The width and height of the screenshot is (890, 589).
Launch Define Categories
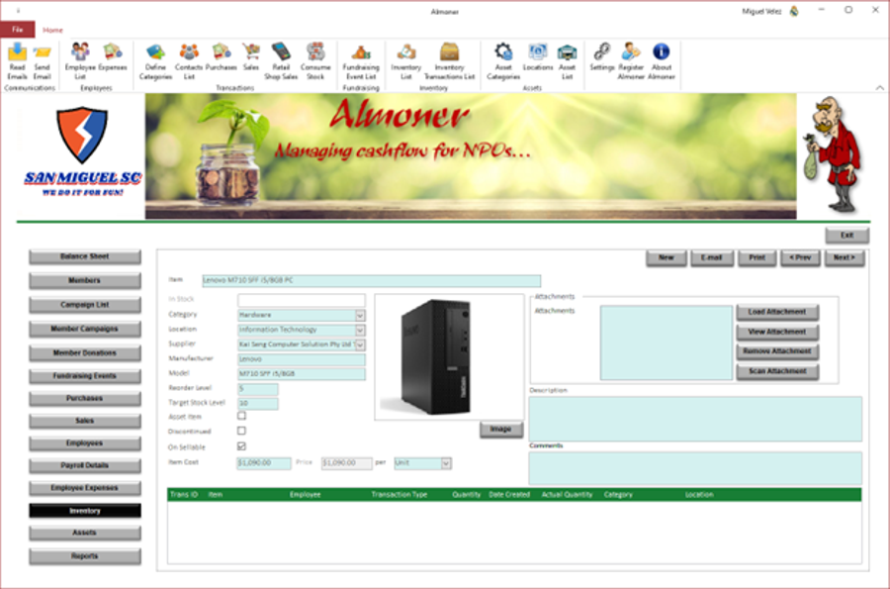155,61
